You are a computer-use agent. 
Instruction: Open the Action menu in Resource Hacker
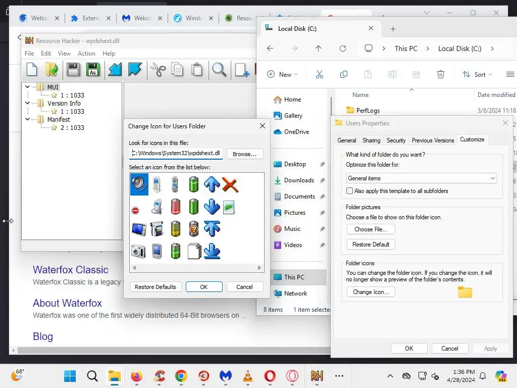(x=86, y=54)
